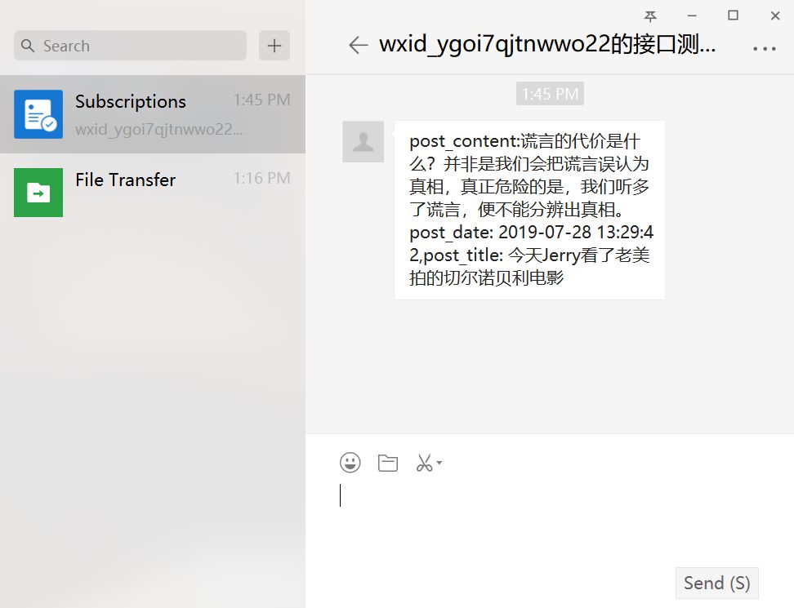Click the post_content message bubble
This screenshot has width=794, height=608.
coord(529,210)
